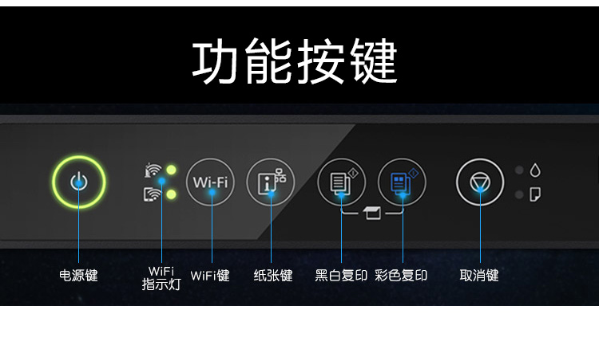
Task: Click the 纸张键 label
Action: 273,275
